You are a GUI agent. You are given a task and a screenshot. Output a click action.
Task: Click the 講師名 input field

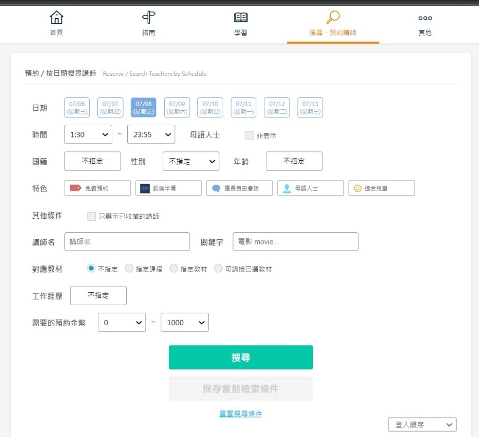point(127,242)
